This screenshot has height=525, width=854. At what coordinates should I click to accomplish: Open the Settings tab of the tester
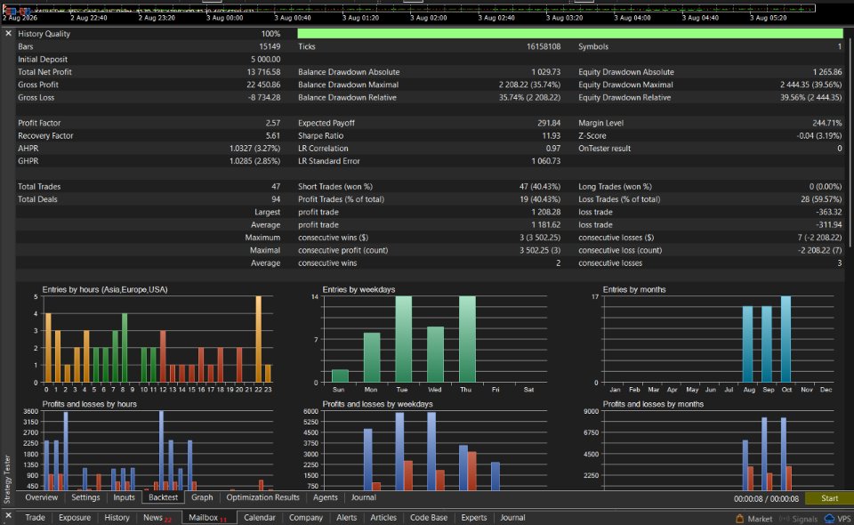coord(85,497)
